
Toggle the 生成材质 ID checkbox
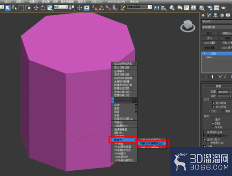click(204, 139)
